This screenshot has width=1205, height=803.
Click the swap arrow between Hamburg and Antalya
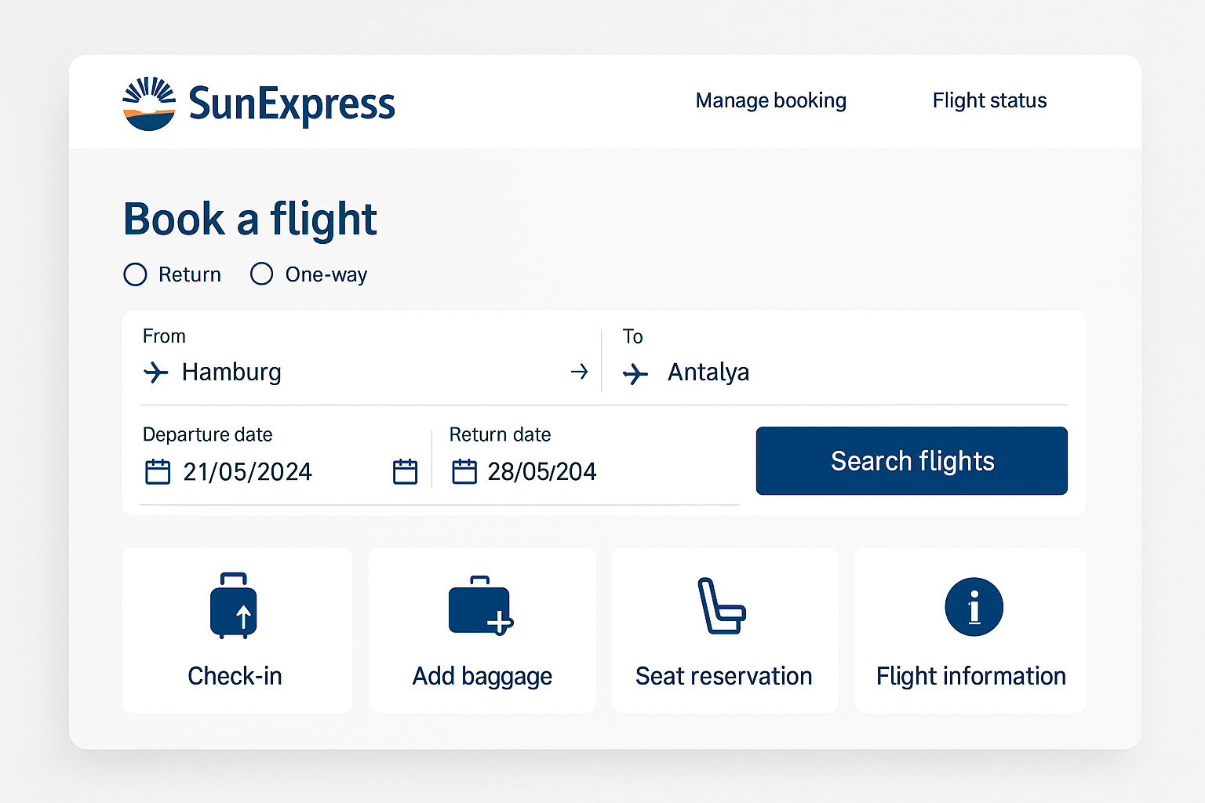580,372
